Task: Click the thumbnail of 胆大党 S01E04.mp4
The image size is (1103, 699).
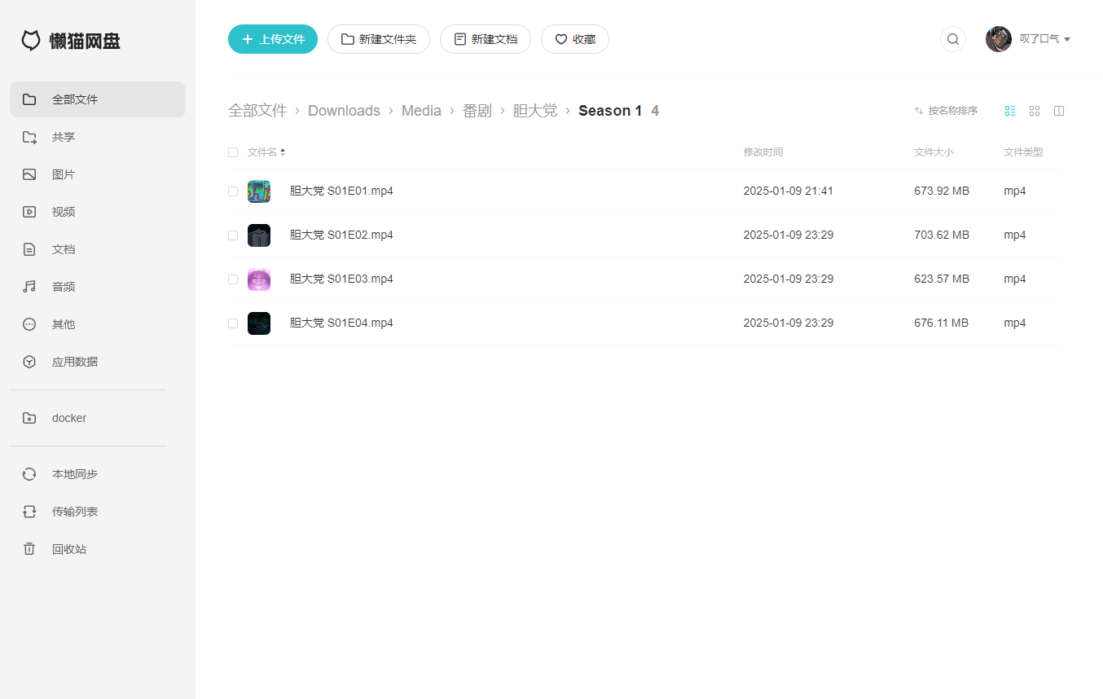Action: [x=259, y=323]
